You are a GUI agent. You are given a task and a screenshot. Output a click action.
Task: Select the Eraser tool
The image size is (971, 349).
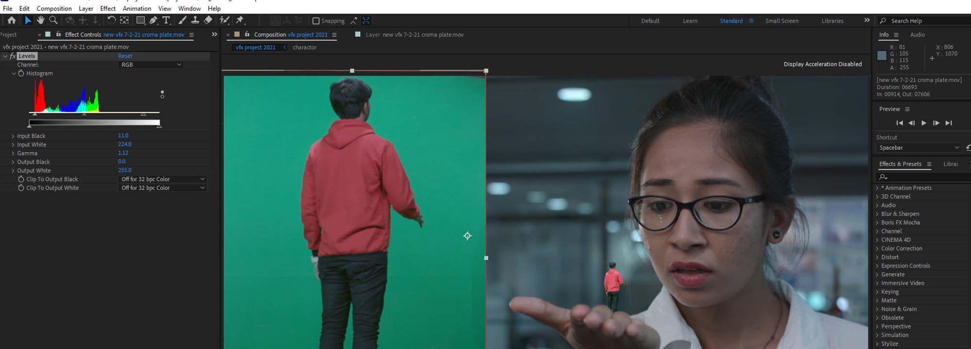[208, 20]
